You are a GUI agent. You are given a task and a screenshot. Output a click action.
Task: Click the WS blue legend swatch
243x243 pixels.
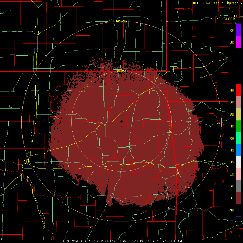pyautogui.click(x=238, y=150)
